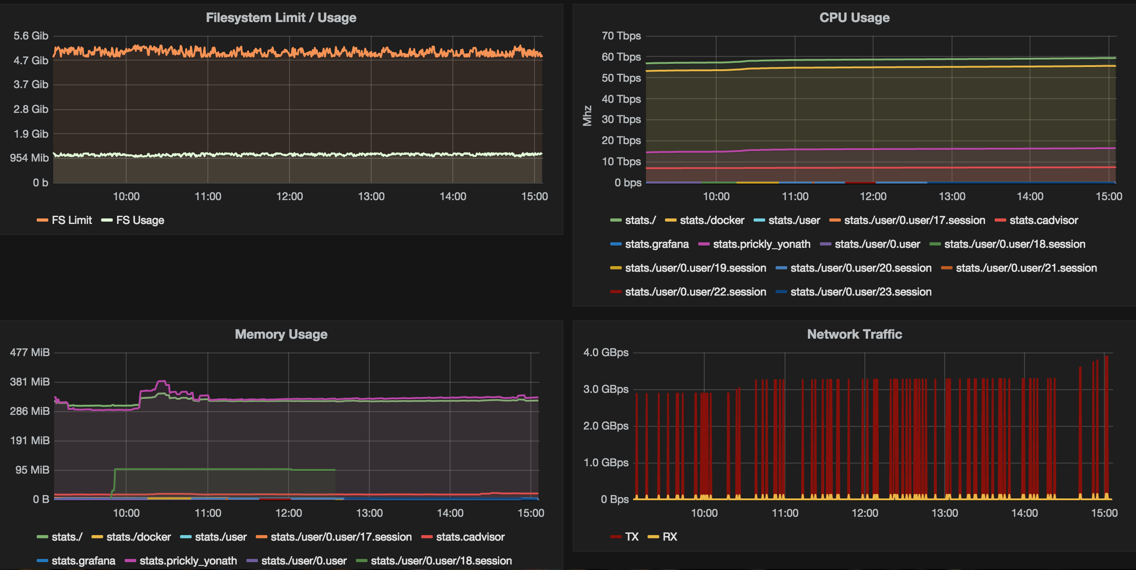The height and width of the screenshot is (570, 1136).
Task: Click 13:00 time label on CPU Usage chart
Action: click(952, 196)
